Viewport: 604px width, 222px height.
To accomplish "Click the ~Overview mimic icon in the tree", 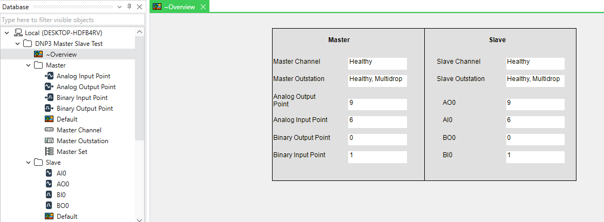I will [x=38, y=55].
